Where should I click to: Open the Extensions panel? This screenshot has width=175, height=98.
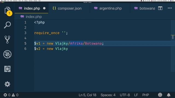coord(7,69)
